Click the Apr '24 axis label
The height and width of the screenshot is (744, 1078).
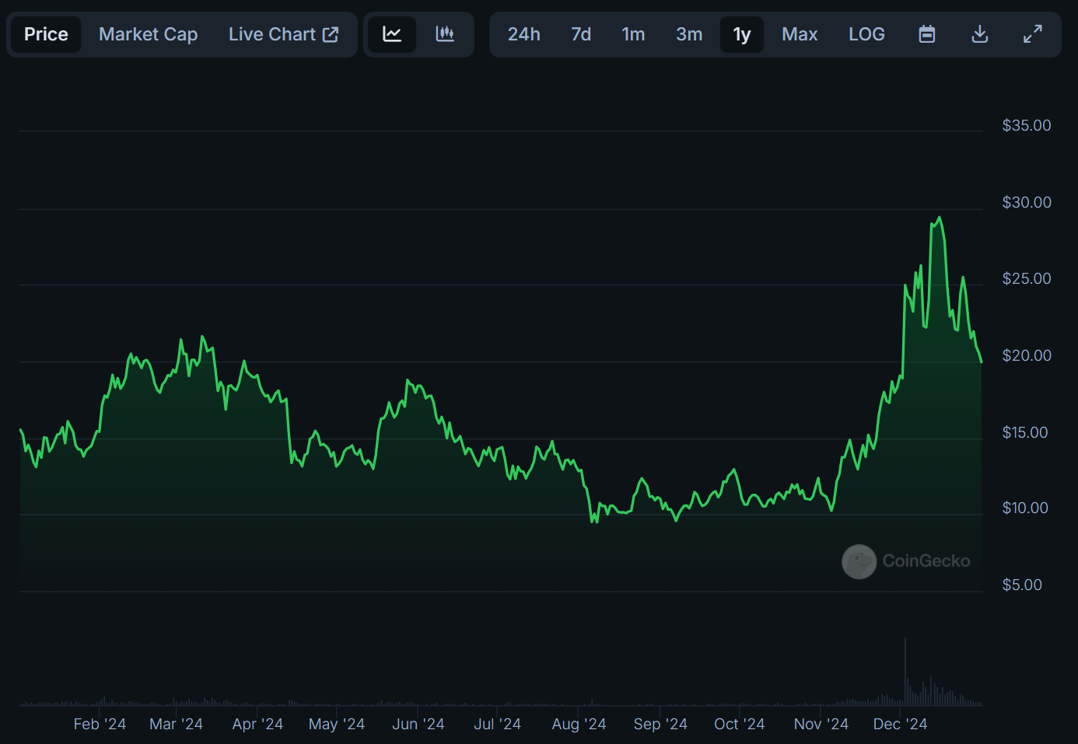(x=257, y=724)
